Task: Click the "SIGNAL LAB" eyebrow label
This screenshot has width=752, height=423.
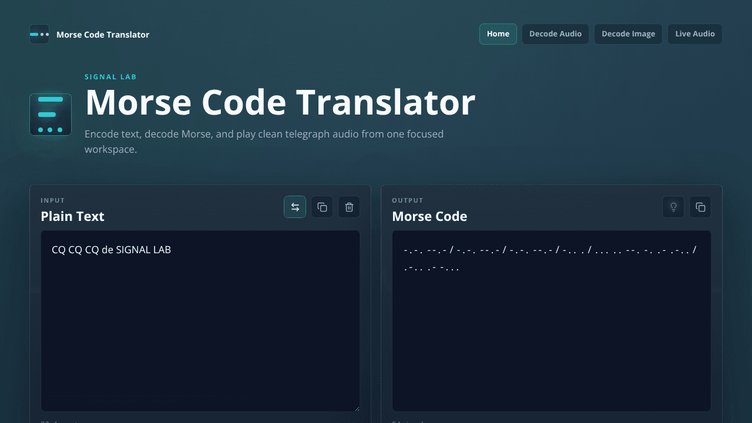Action: click(x=110, y=77)
